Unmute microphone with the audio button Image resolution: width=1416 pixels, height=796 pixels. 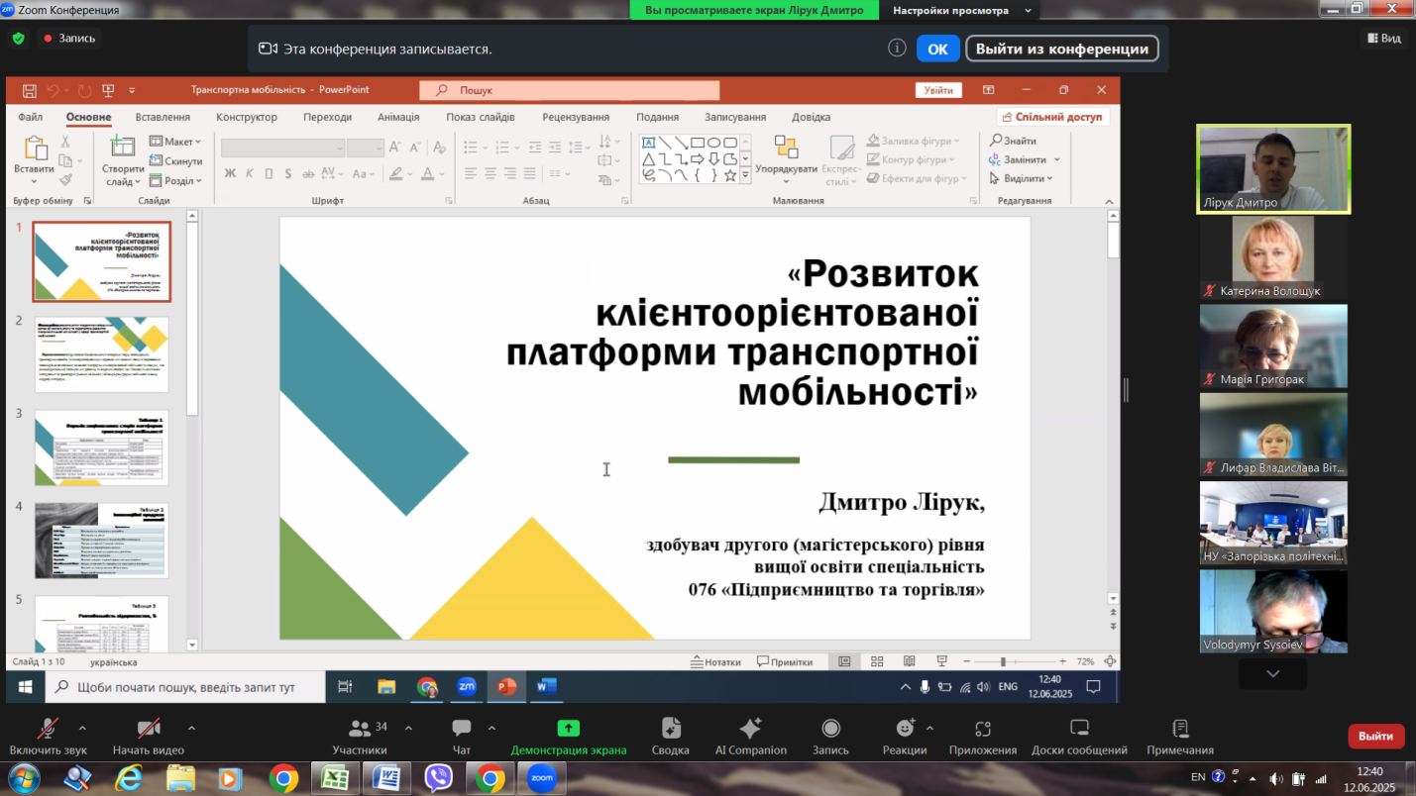(x=48, y=730)
